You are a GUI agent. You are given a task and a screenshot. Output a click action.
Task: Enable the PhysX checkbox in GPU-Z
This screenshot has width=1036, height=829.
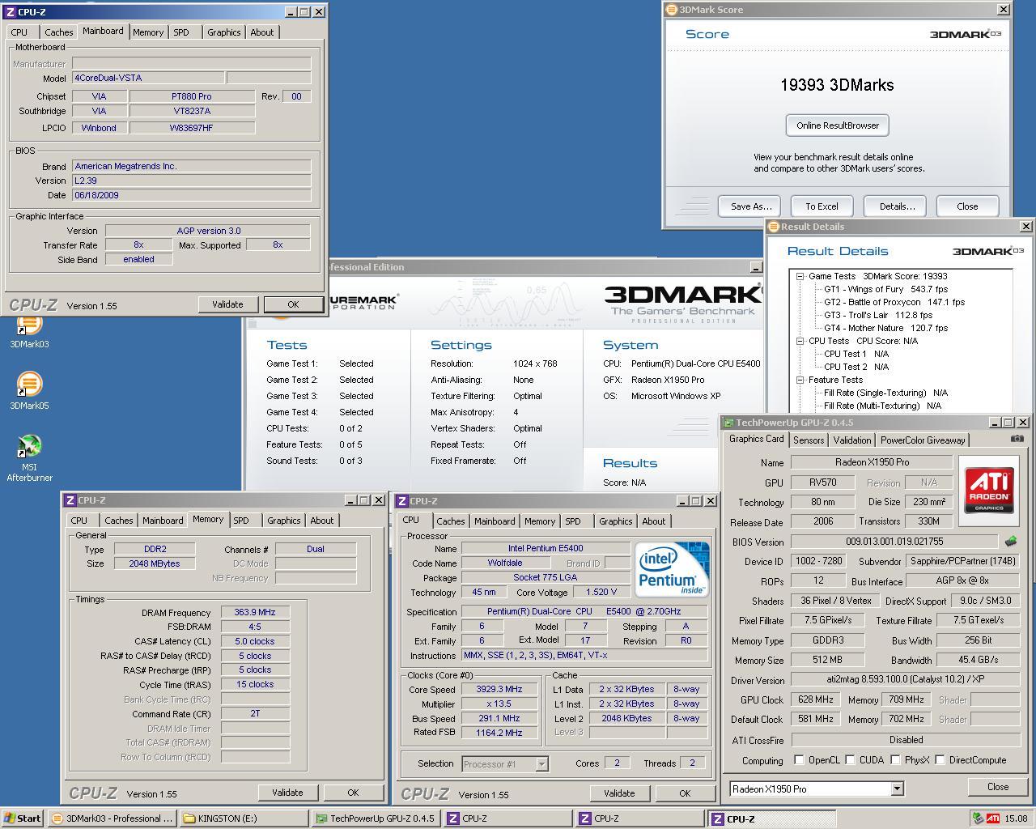[x=895, y=760]
